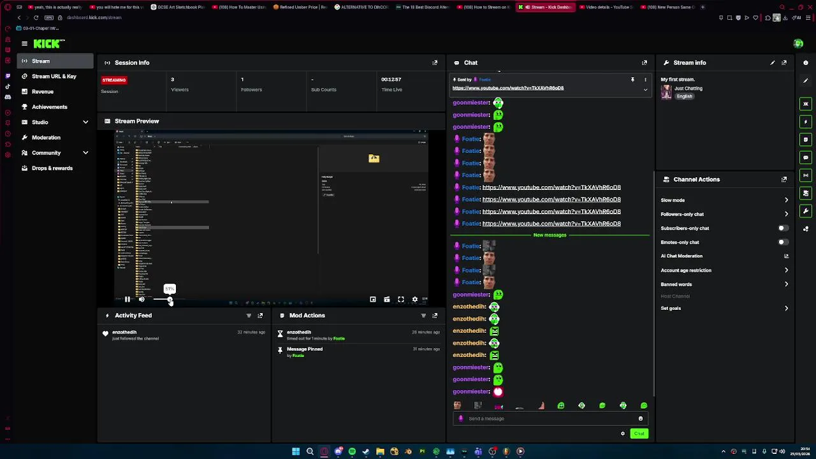Go to Revenue in sidebar
The image size is (816, 459).
(x=55, y=92)
